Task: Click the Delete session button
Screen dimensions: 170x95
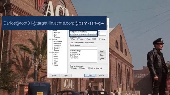Action: point(102,59)
